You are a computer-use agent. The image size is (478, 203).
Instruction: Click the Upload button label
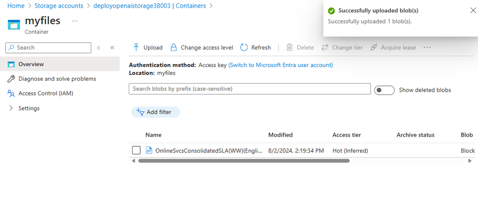point(153,47)
